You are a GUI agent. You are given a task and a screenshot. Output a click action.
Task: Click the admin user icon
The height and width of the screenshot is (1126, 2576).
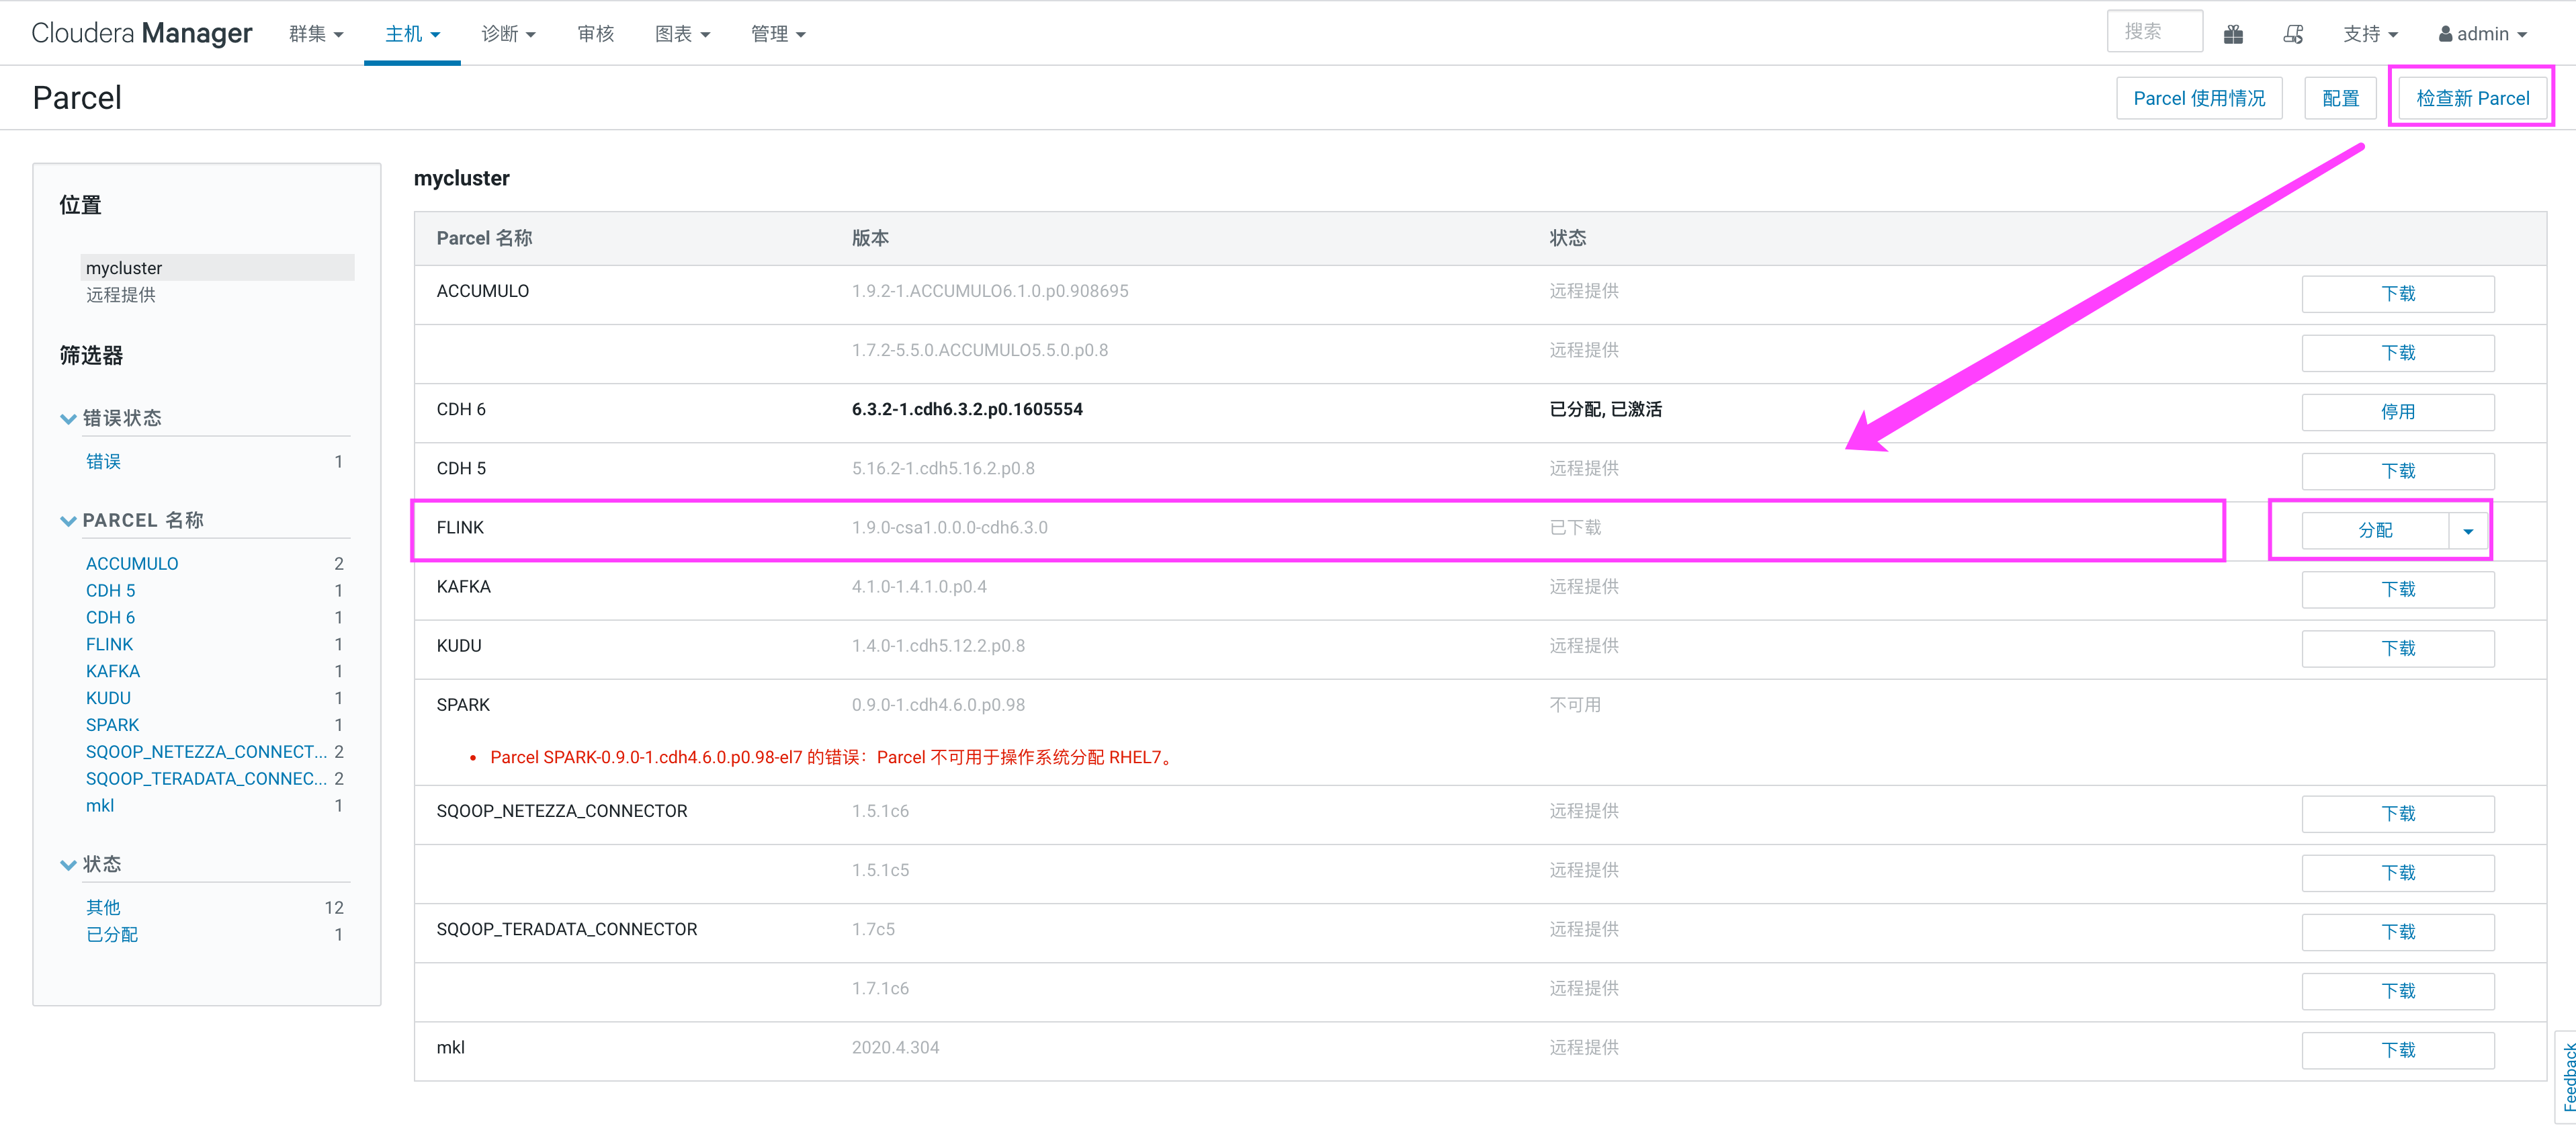[2445, 34]
